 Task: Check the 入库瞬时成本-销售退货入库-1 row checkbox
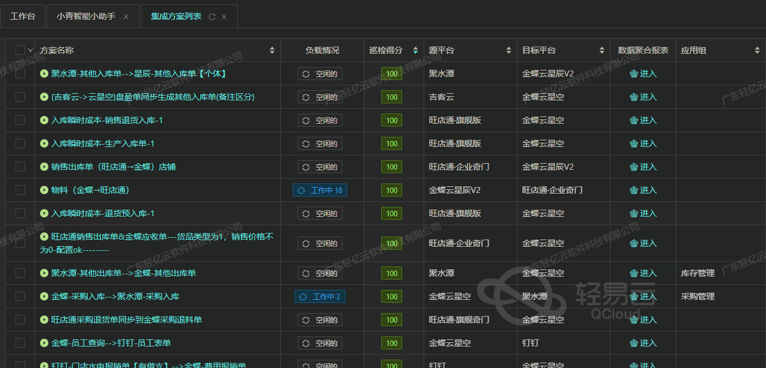point(20,120)
